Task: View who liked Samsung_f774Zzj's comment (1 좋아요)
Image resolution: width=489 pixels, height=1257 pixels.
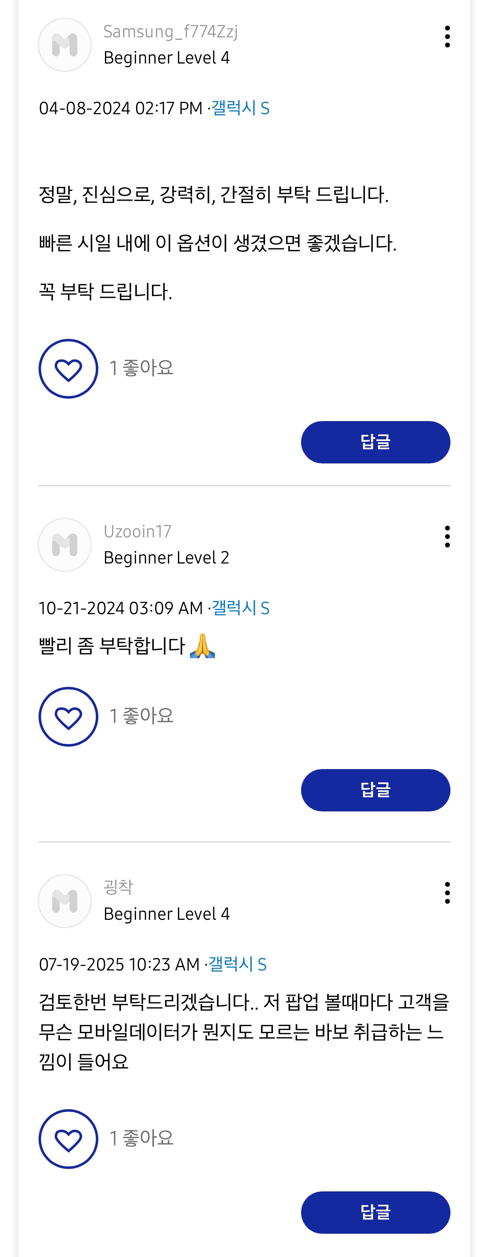Action: [141, 368]
